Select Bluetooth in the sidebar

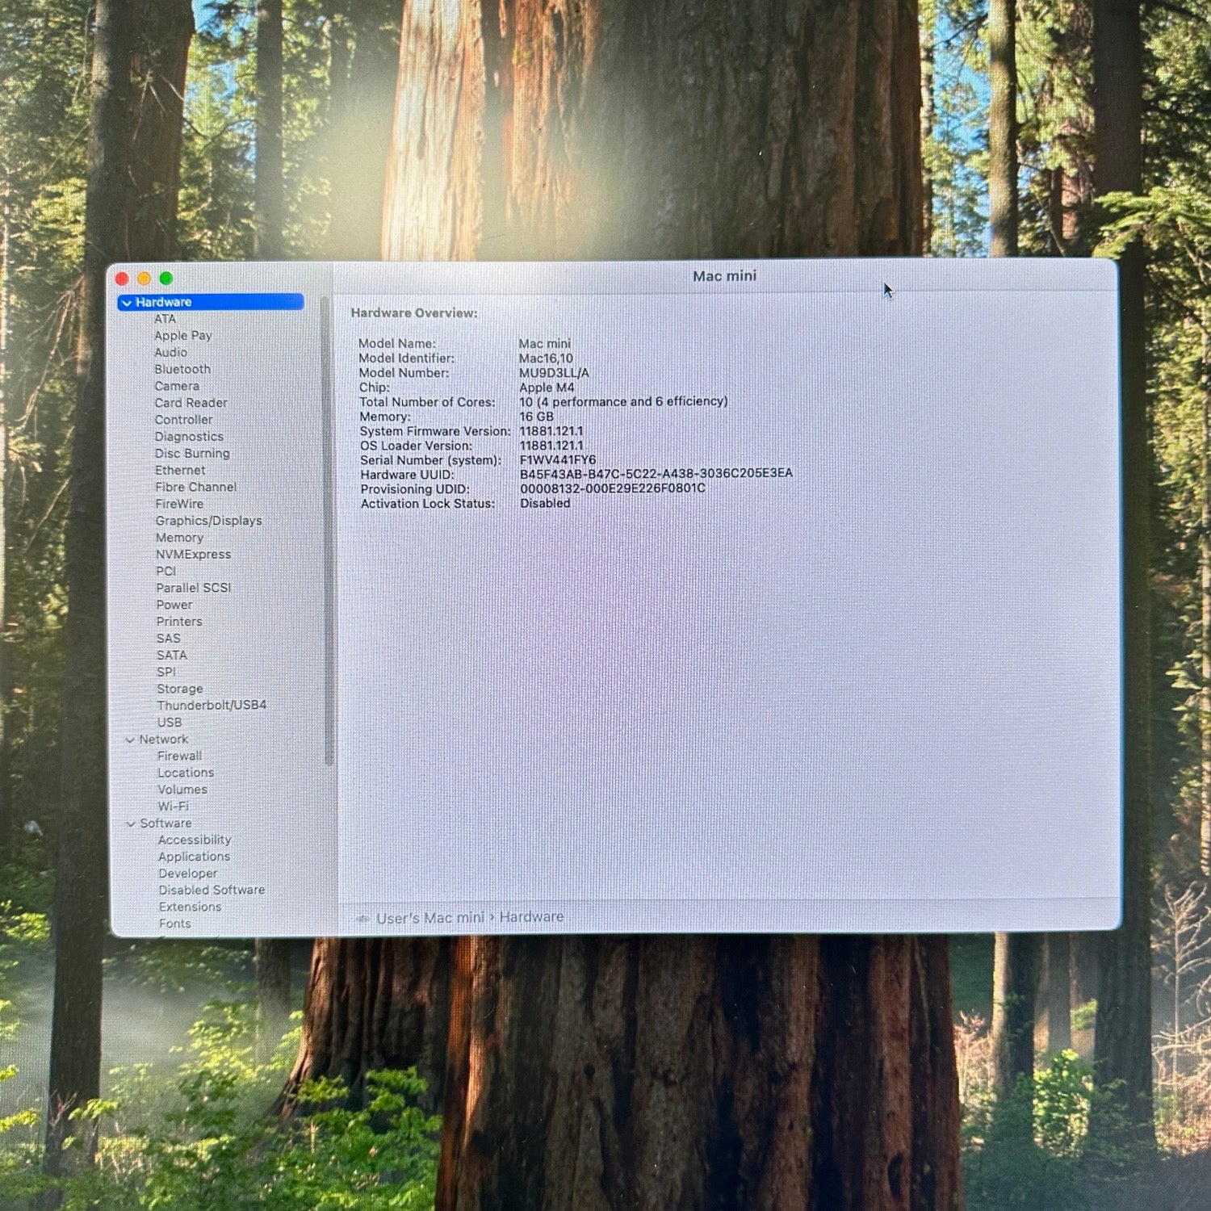pyautogui.click(x=182, y=369)
